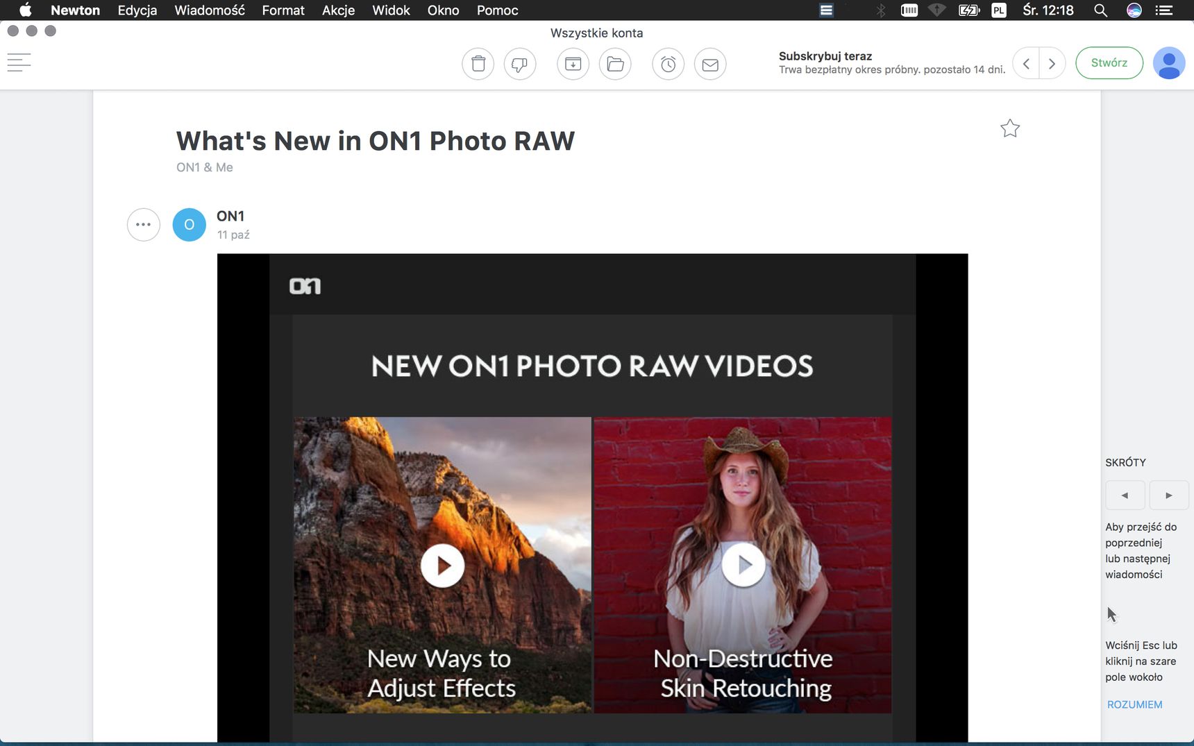Click the ON1 & Me participants line
Screen dimensions: 1194x746
[x=205, y=167]
